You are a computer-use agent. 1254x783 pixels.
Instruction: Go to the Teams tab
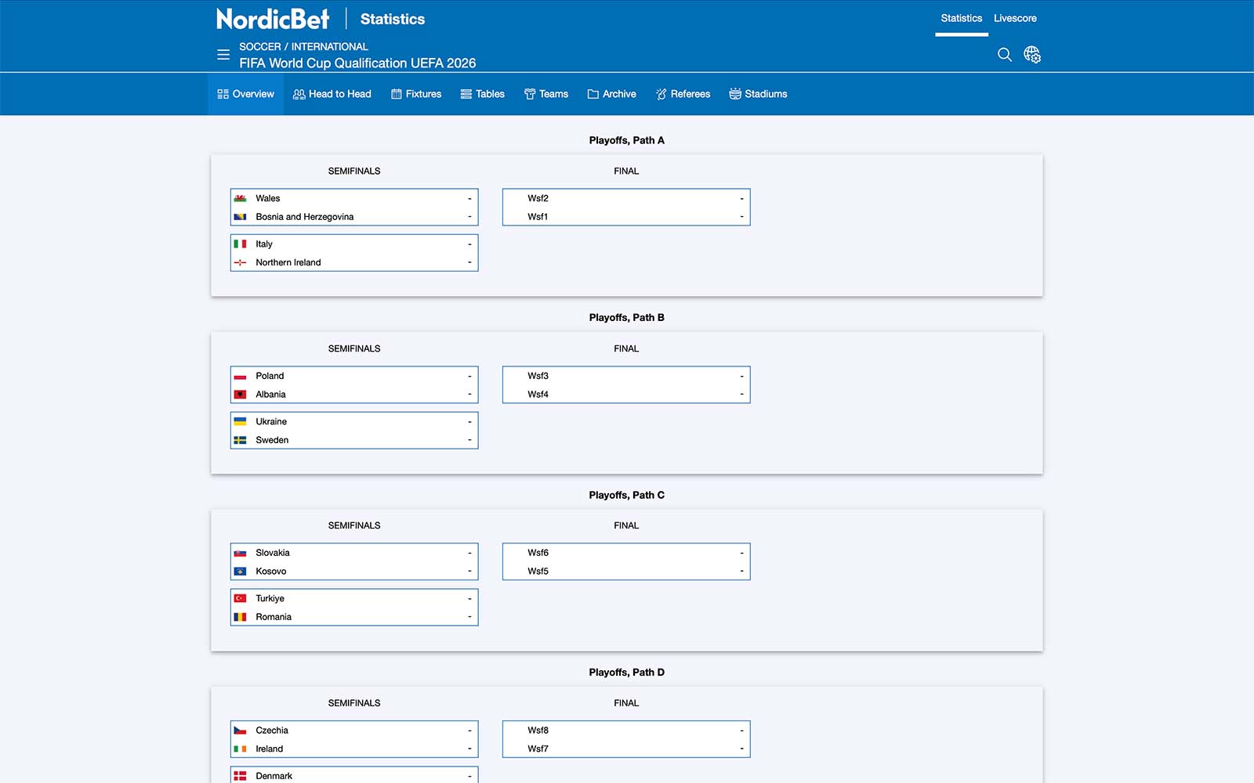[x=546, y=94]
